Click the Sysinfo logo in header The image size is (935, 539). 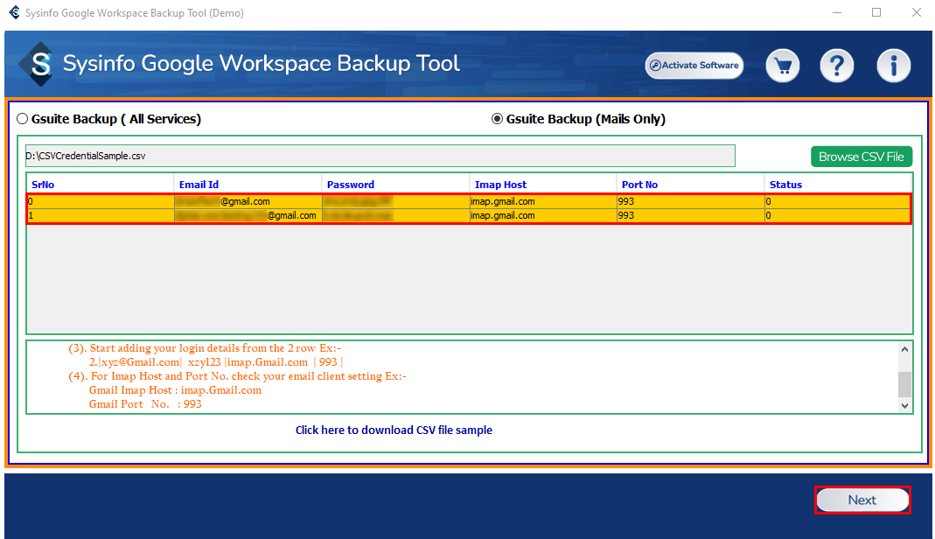coord(40,65)
